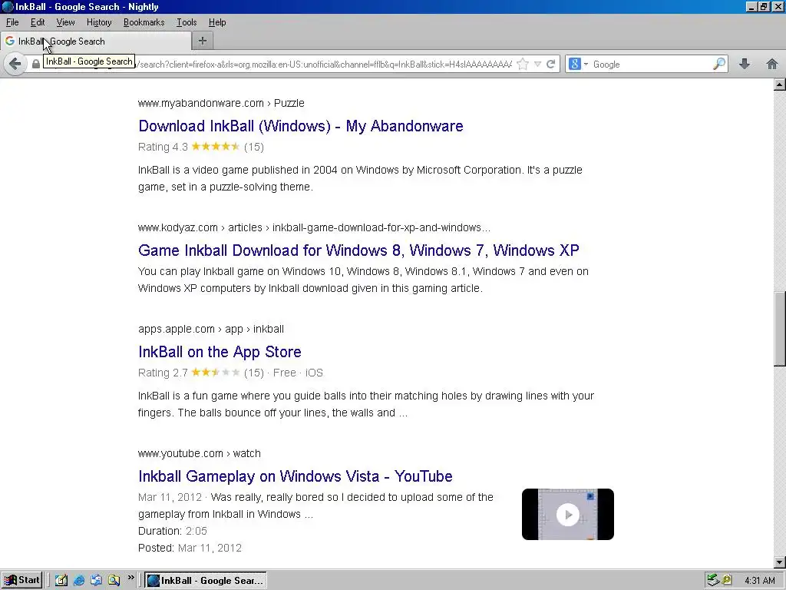Image resolution: width=786 pixels, height=590 pixels.
Task: Open the Google search engine selector
Action: click(578, 65)
